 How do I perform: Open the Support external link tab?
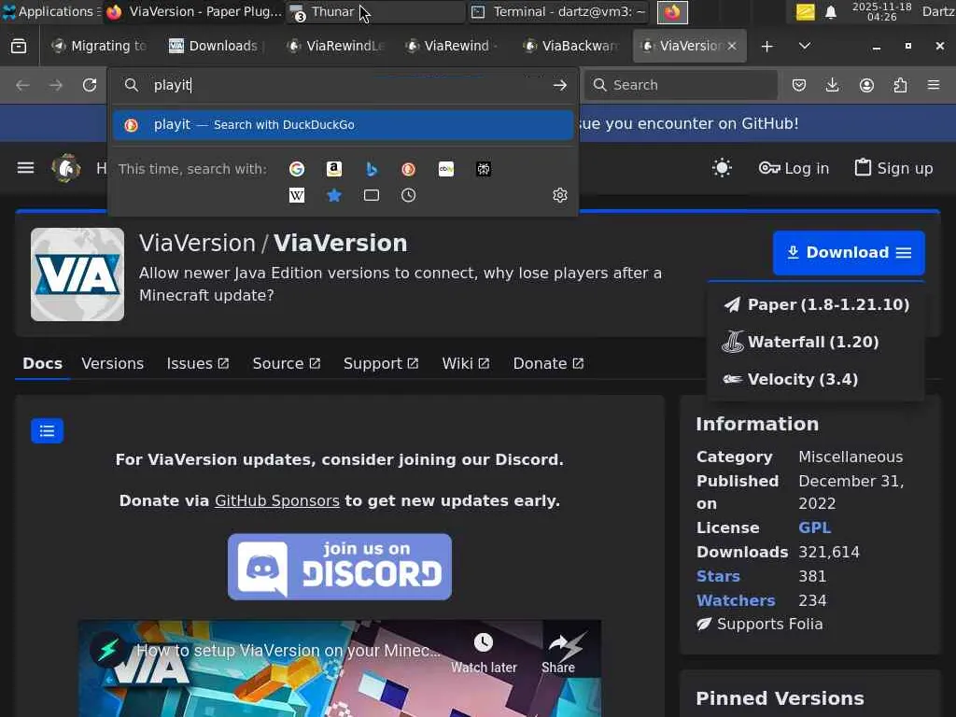click(381, 363)
